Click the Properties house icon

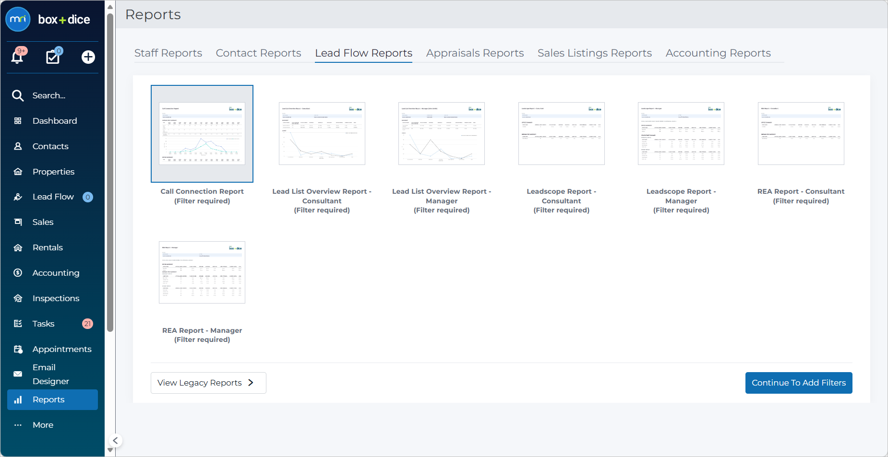[x=18, y=172]
